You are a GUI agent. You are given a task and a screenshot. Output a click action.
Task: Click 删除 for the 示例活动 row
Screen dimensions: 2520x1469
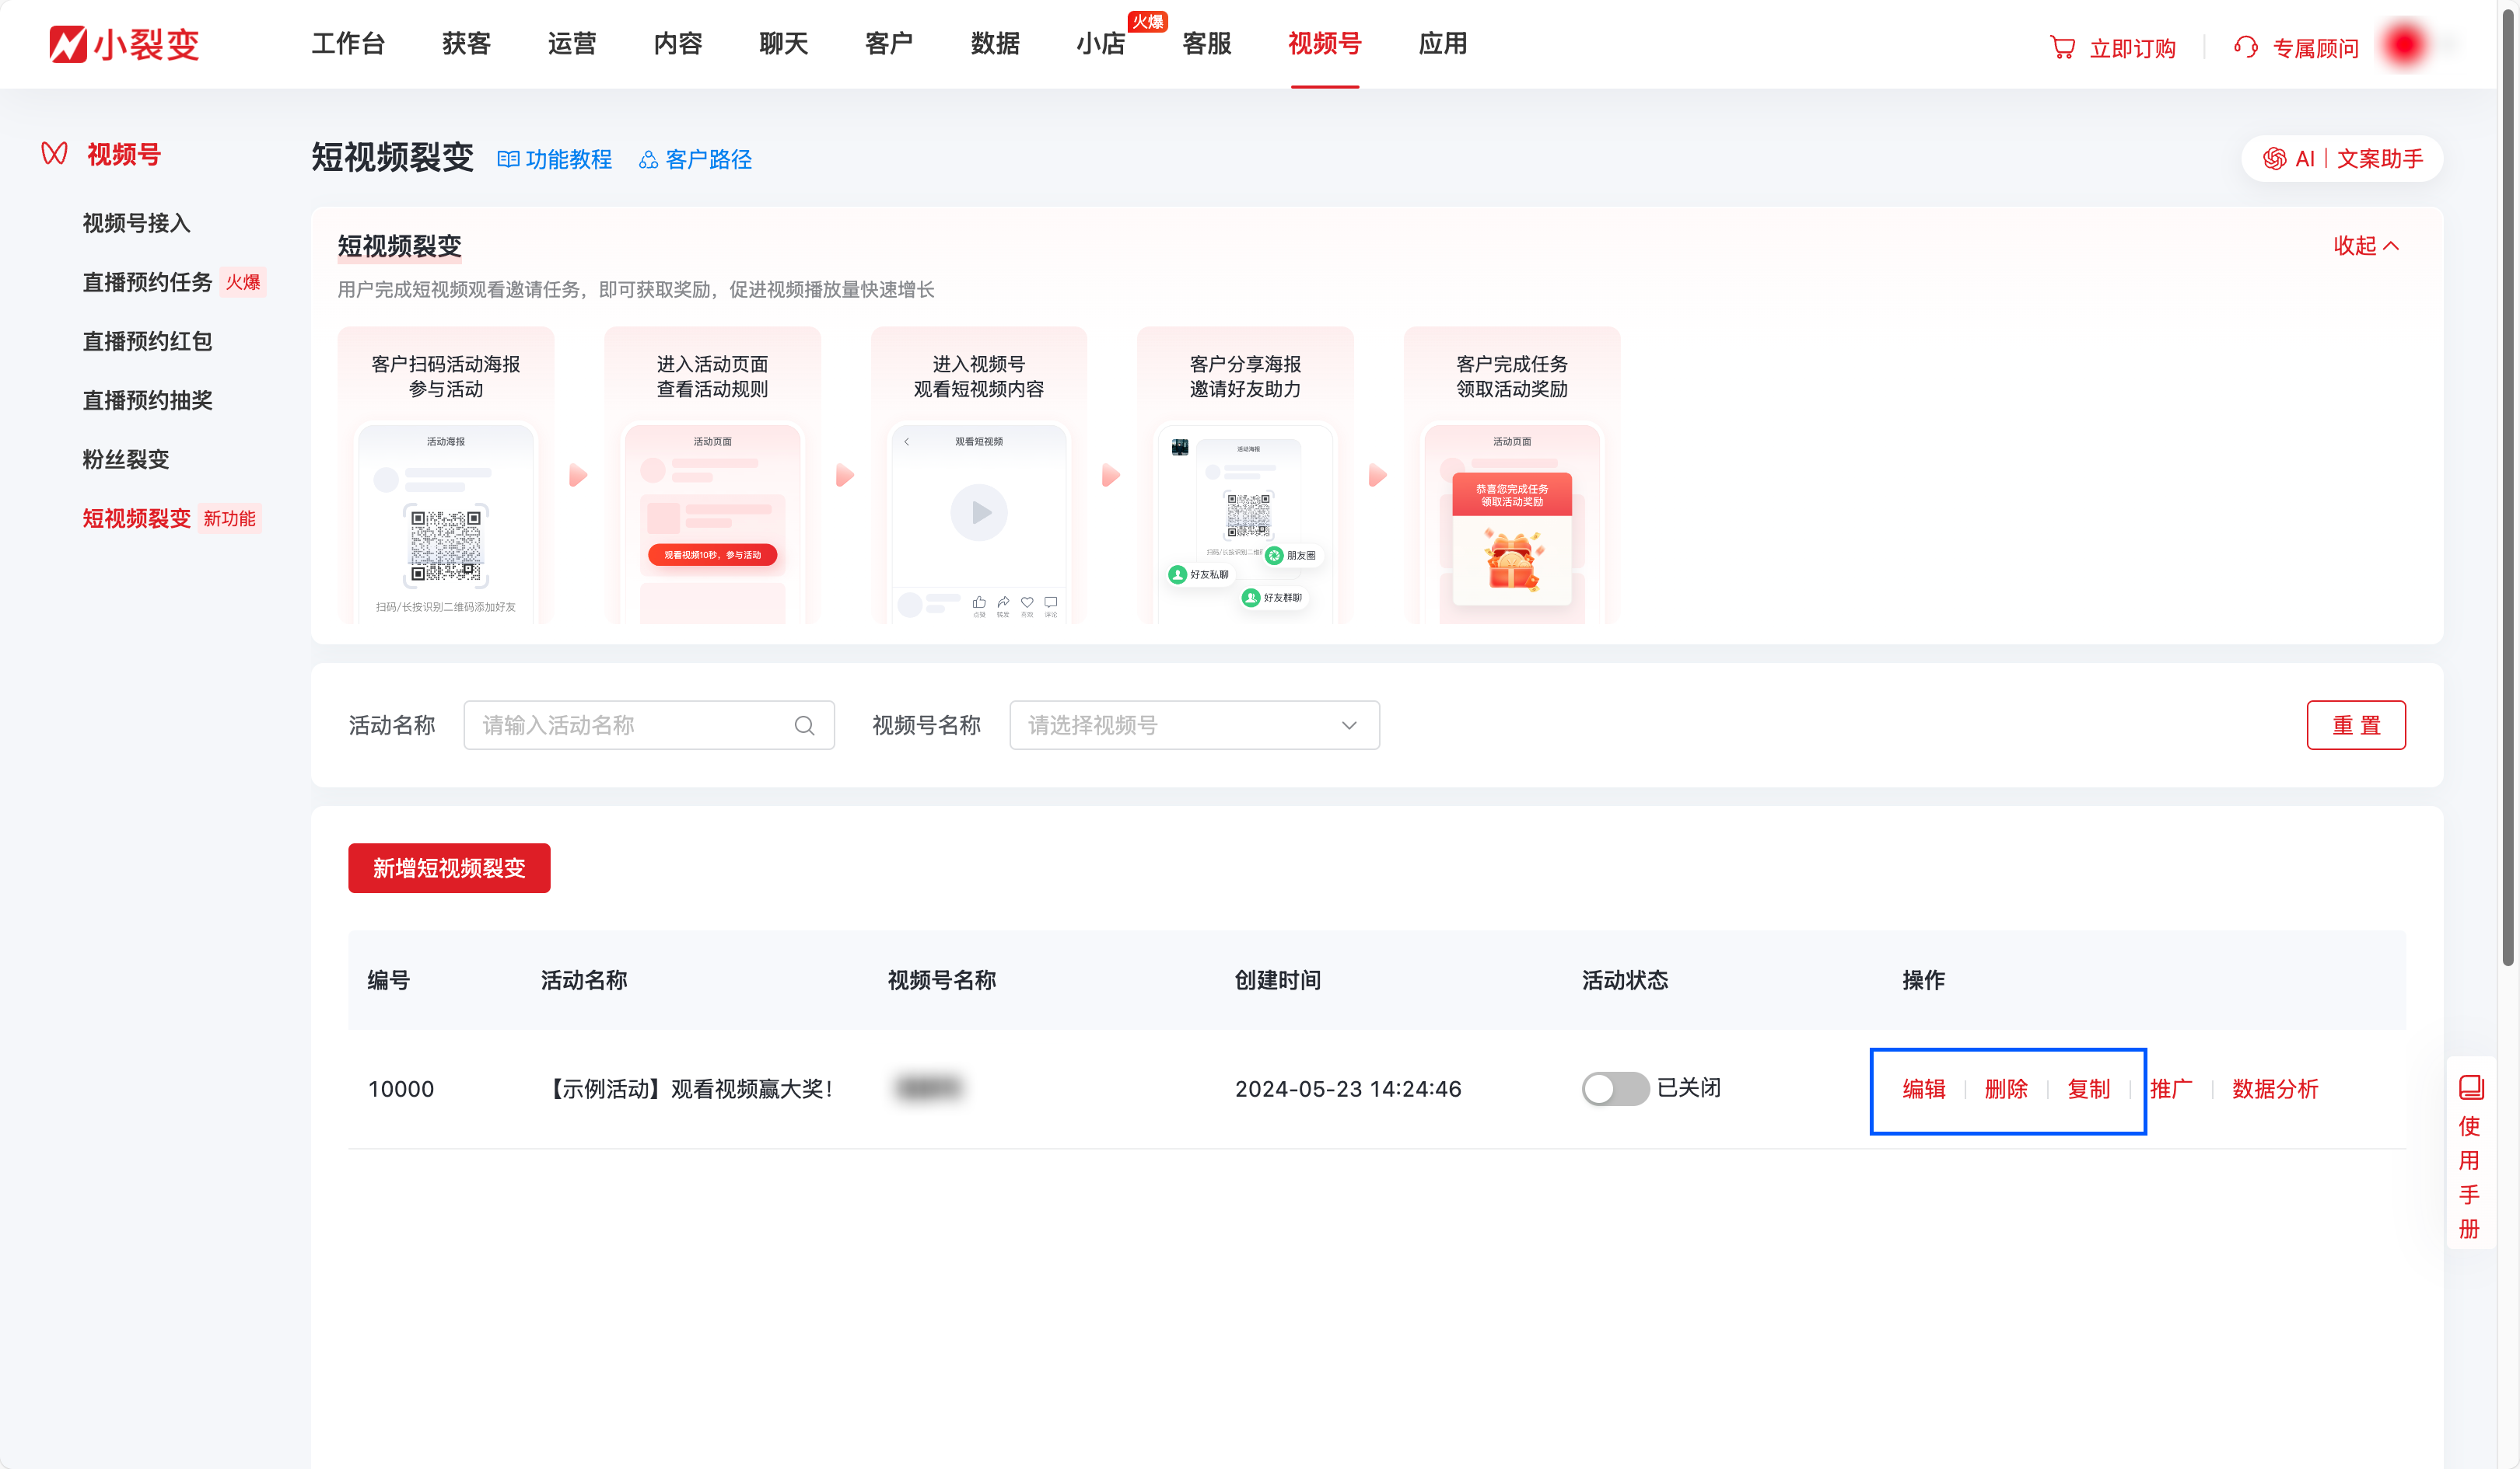tap(2006, 1088)
